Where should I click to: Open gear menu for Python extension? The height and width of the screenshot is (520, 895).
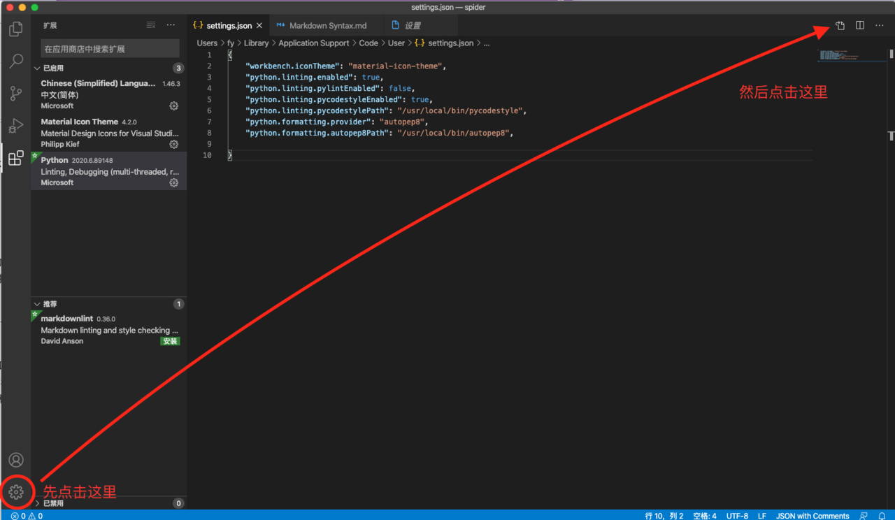[x=174, y=183]
